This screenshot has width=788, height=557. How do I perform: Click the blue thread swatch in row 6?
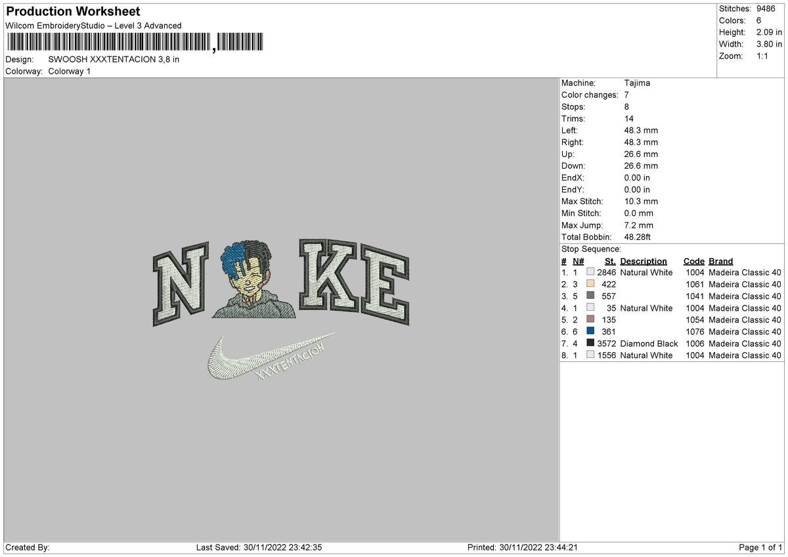coord(590,332)
